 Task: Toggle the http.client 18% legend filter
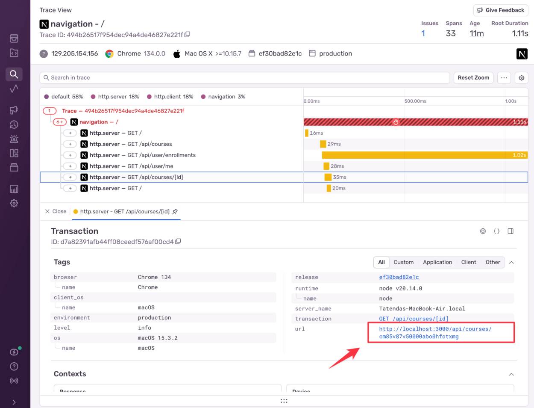172,97
